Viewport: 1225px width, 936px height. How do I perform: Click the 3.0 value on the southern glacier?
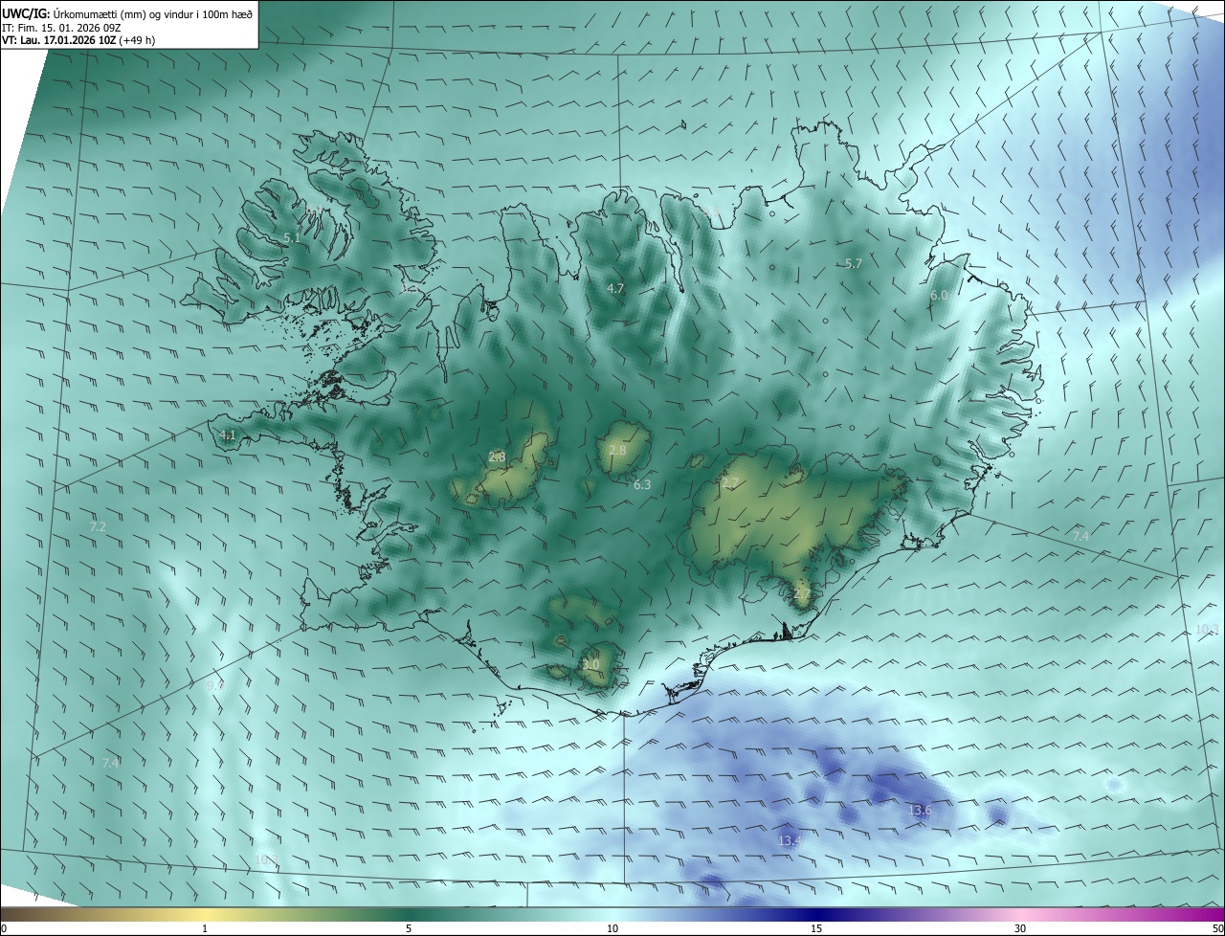tap(590, 665)
